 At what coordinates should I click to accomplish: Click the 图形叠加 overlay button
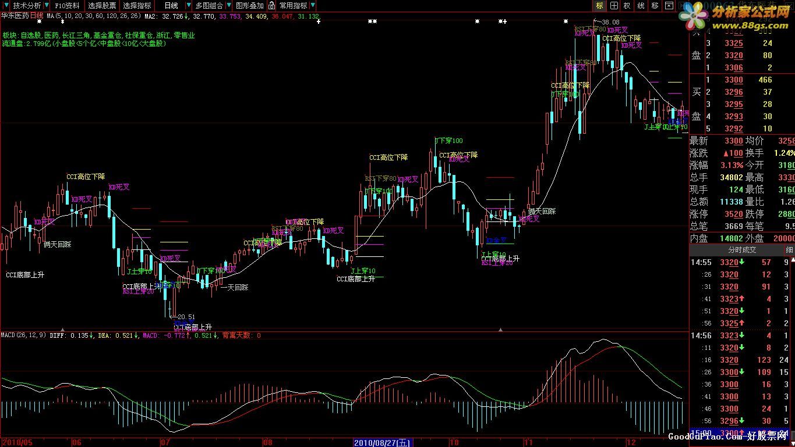click(249, 6)
